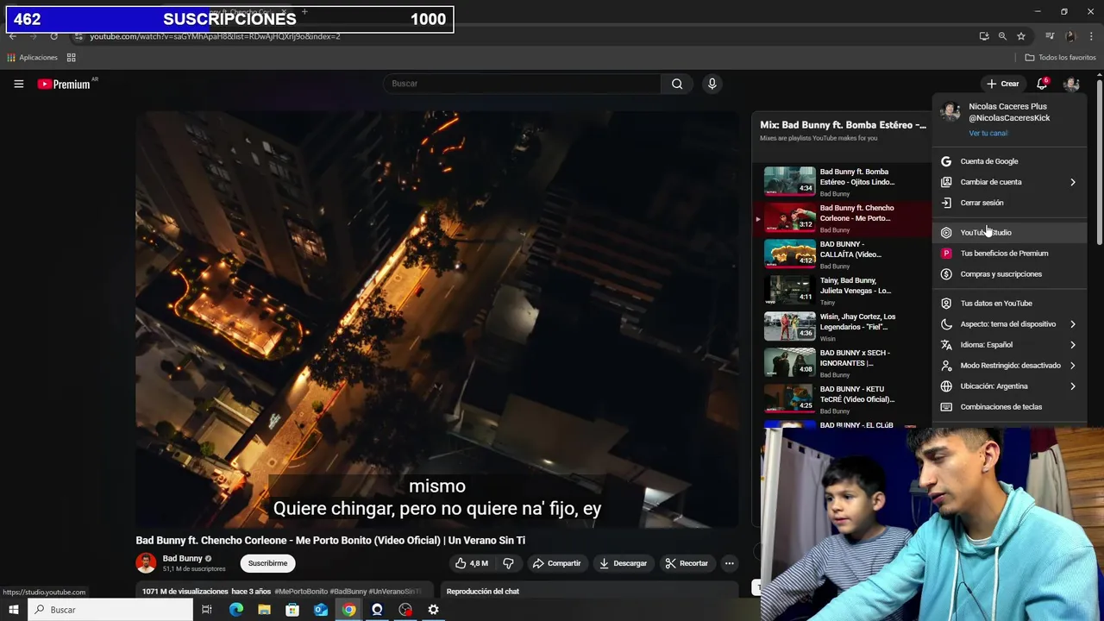Open Windows Start menu
The height and width of the screenshot is (621, 1104).
point(12,610)
